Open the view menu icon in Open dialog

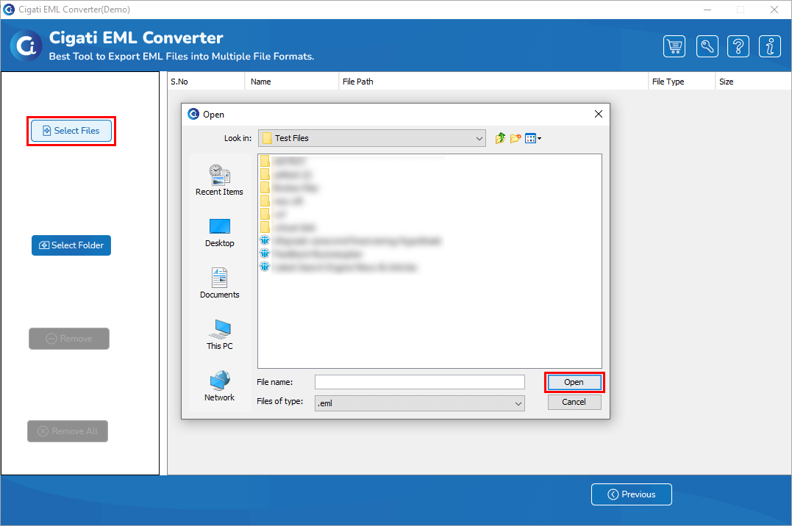533,138
